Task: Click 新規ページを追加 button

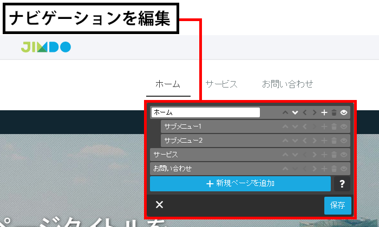Action: coord(240,184)
